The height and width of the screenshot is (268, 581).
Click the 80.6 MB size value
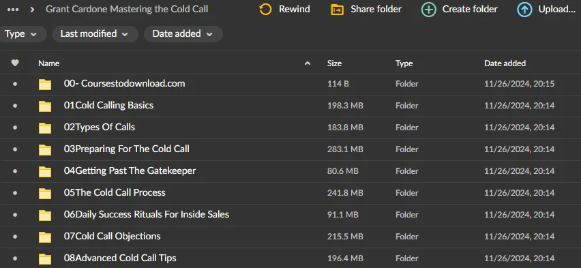coord(343,171)
